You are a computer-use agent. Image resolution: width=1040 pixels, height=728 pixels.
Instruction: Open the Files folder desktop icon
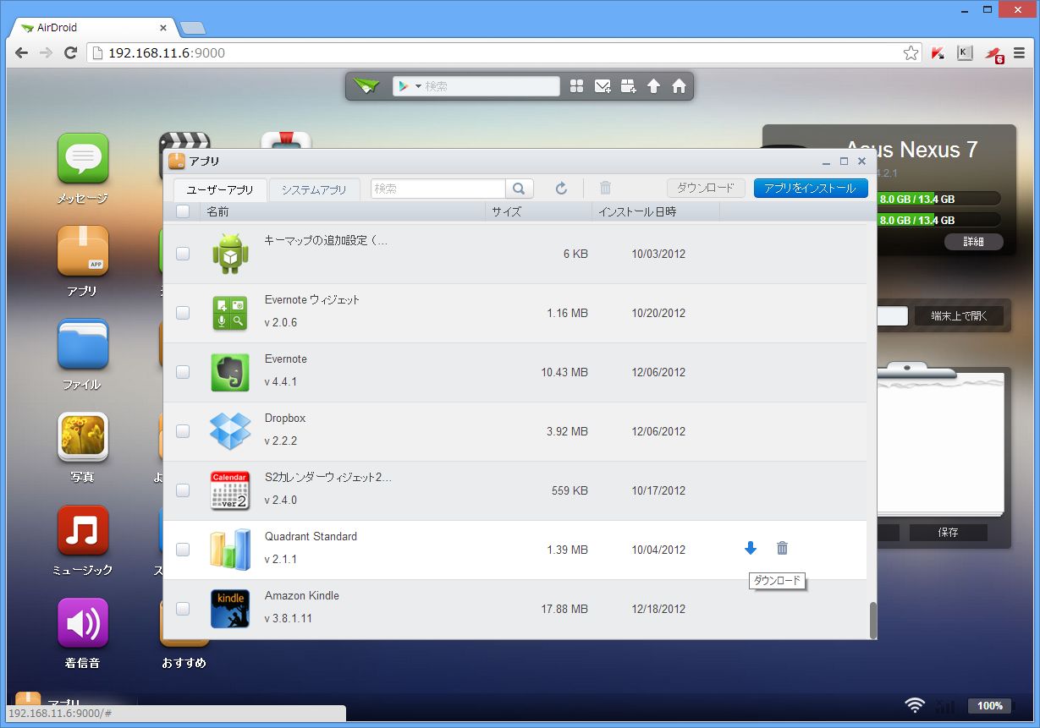(83, 344)
